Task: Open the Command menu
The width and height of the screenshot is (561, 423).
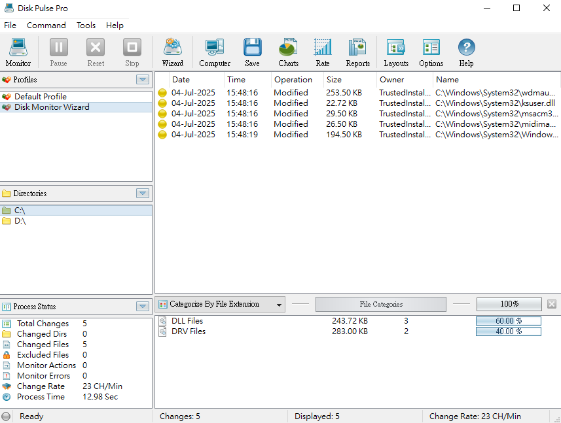Action: click(x=46, y=25)
